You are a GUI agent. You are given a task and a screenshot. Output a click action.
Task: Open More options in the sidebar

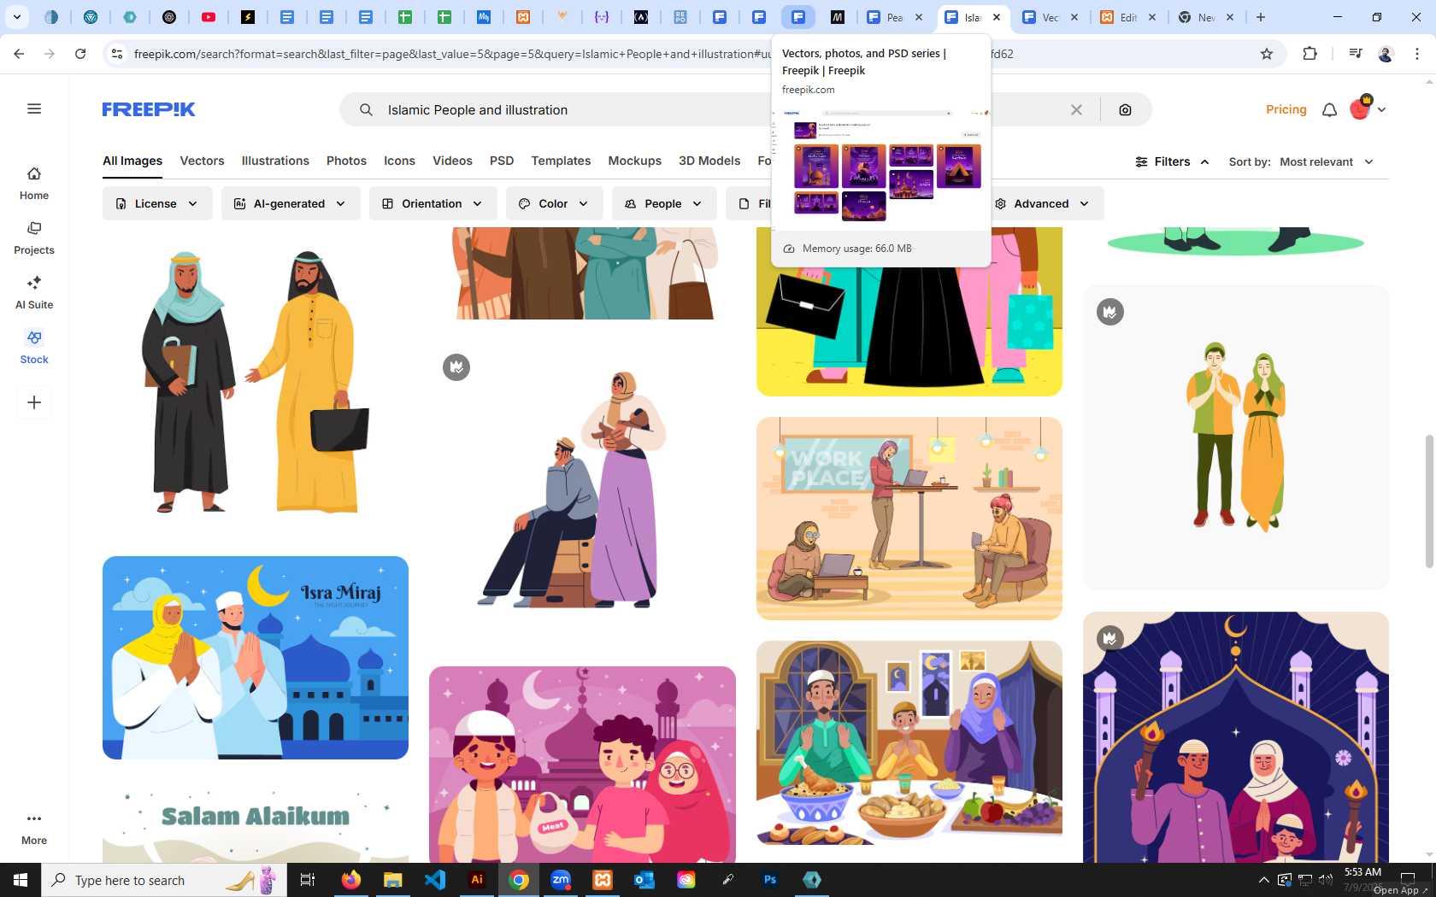[x=34, y=829]
